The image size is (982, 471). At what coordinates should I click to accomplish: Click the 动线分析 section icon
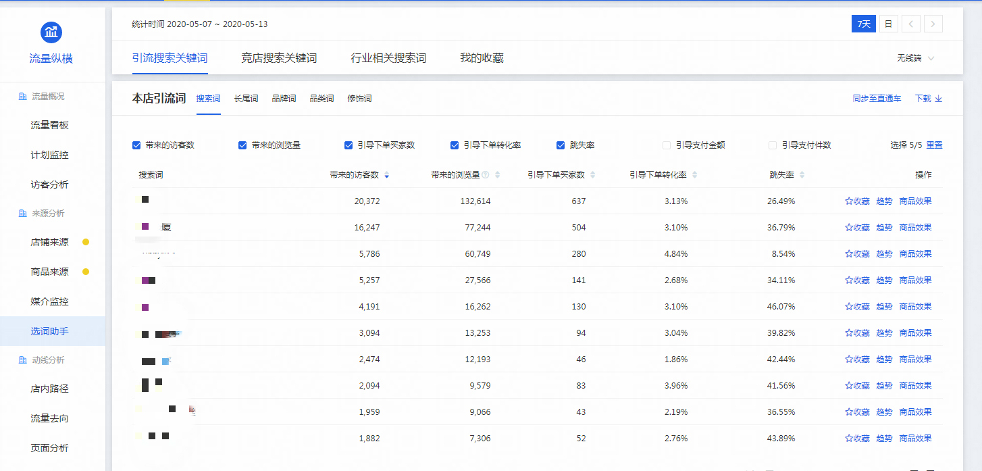click(22, 360)
